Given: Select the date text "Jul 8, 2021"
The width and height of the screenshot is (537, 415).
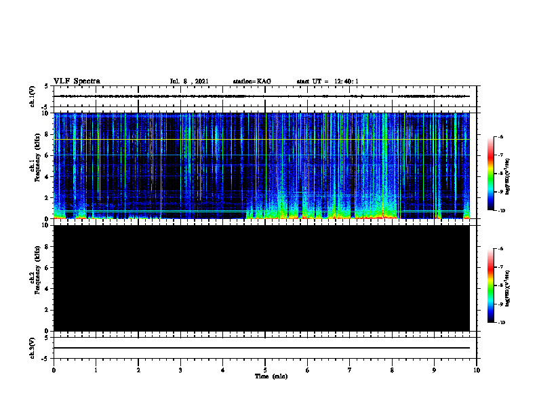Looking at the screenshot, I should click(x=189, y=81).
